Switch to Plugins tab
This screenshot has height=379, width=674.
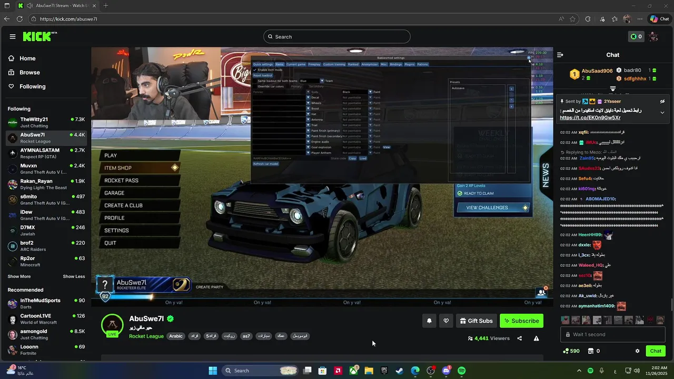point(410,64)
